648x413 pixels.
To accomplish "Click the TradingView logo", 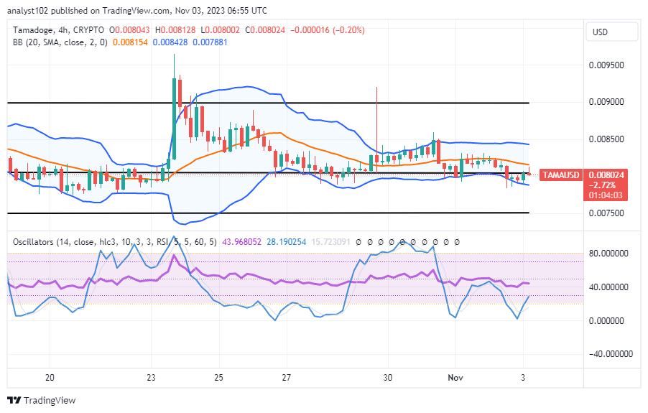I will (x=42, y=400).
